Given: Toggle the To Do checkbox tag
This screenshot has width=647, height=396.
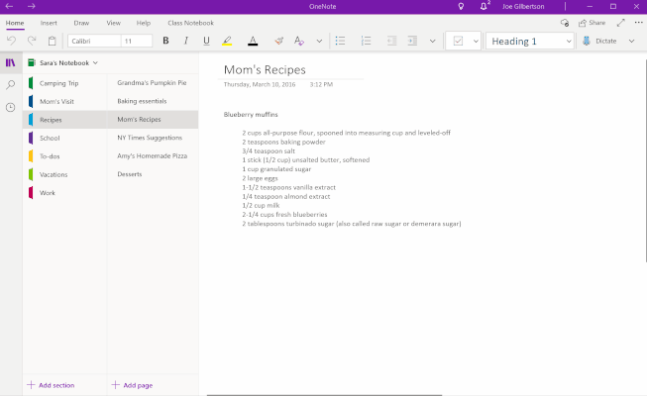Looking at the screenshot, I should pos(458,41).
